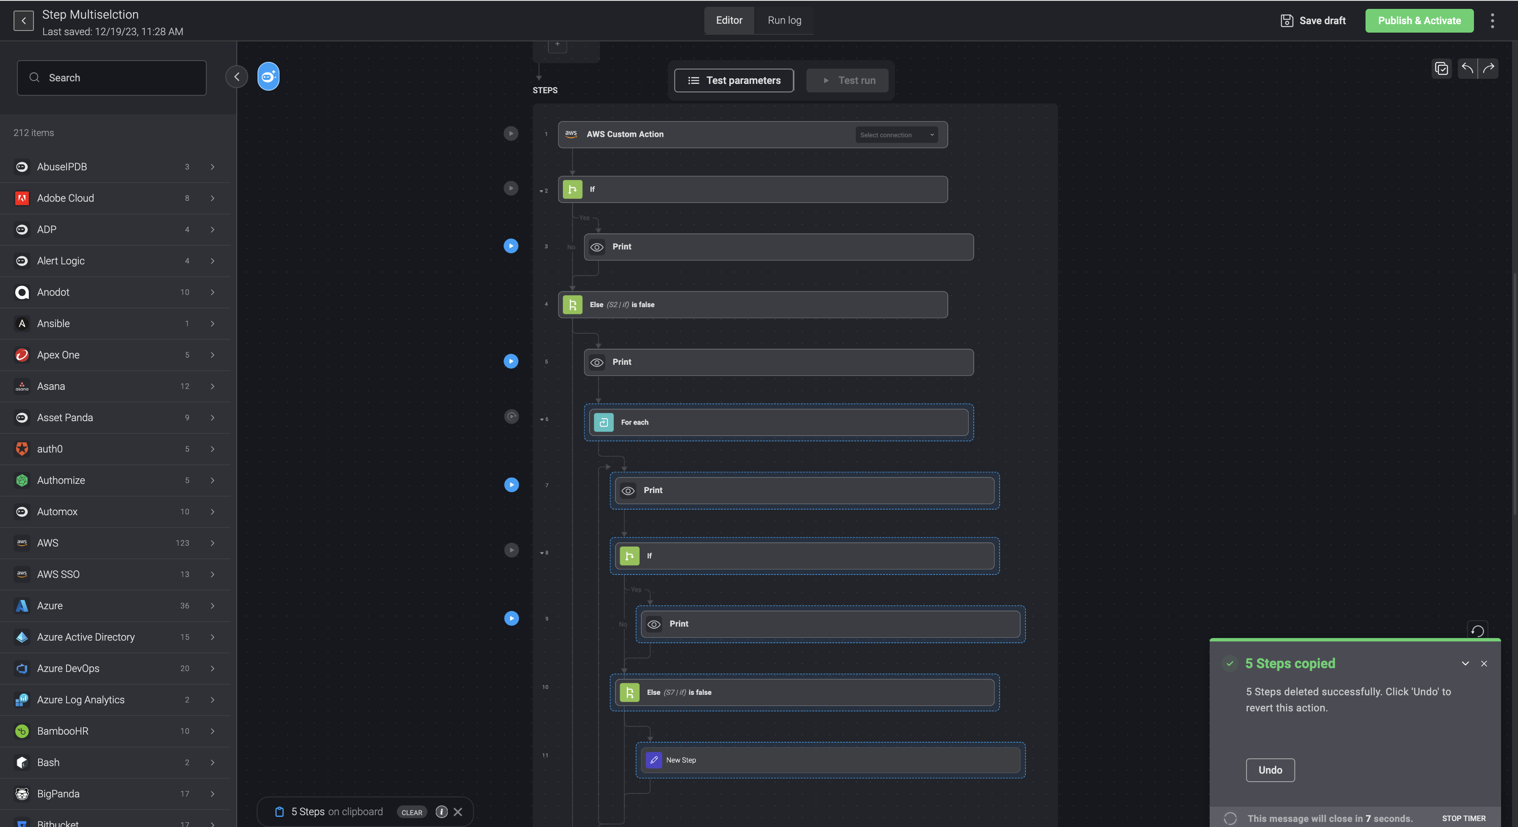1518x827 pixels.
Task: Click the Save draft button
Action: (x=1313, y=21)
